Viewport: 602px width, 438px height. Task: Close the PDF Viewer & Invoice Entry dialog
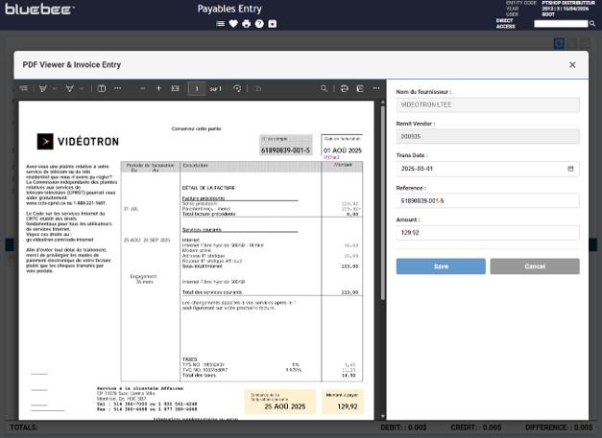point(572,65)
